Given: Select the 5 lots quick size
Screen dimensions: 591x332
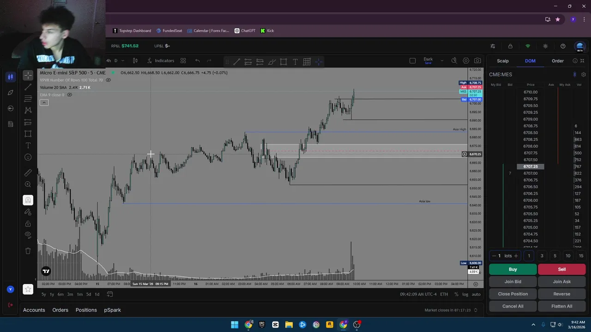Looking at the screenshot, I should coord(555,256).
